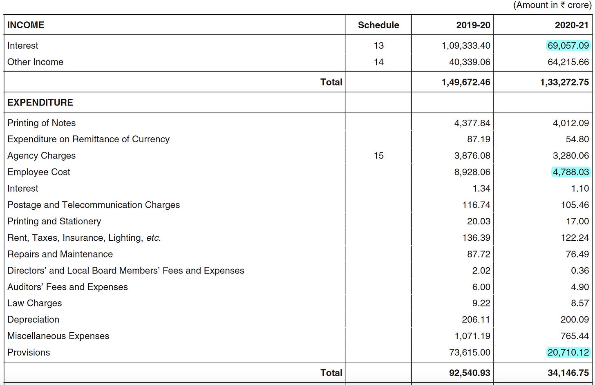The width and height of the screenshot is (595, 385).
Task: Select the 2019-20 column header
Action: click(x=473, y=25)
